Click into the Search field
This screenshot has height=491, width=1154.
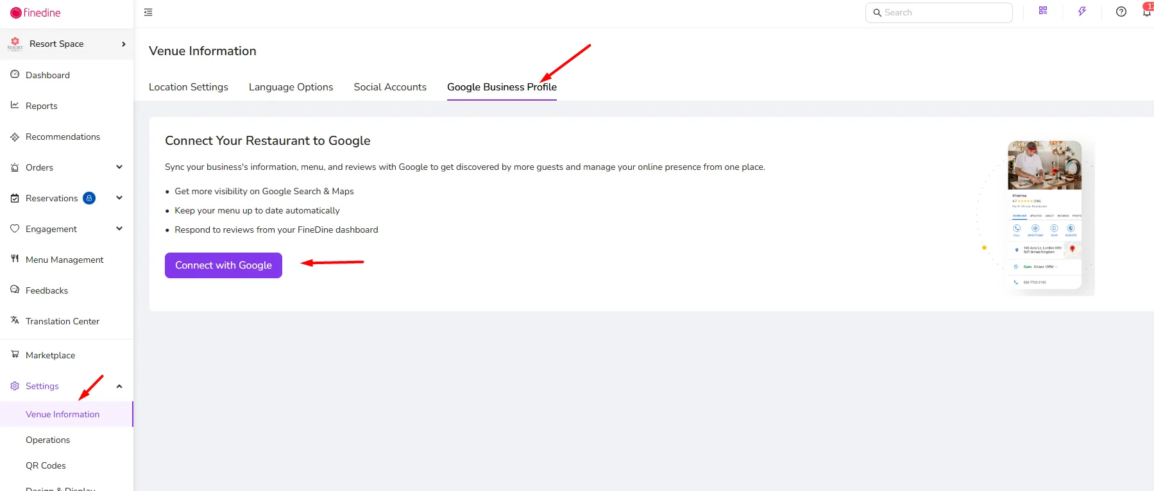(939, 13)
